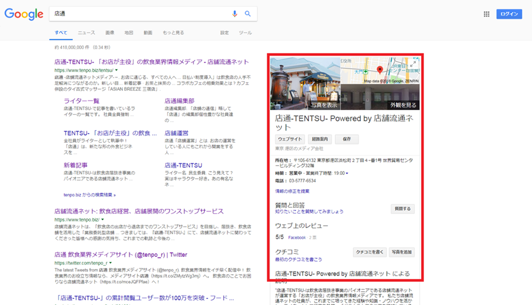The image size is (532, 305).
Task: Click the Google logo
Action: [x=24, y=14]
